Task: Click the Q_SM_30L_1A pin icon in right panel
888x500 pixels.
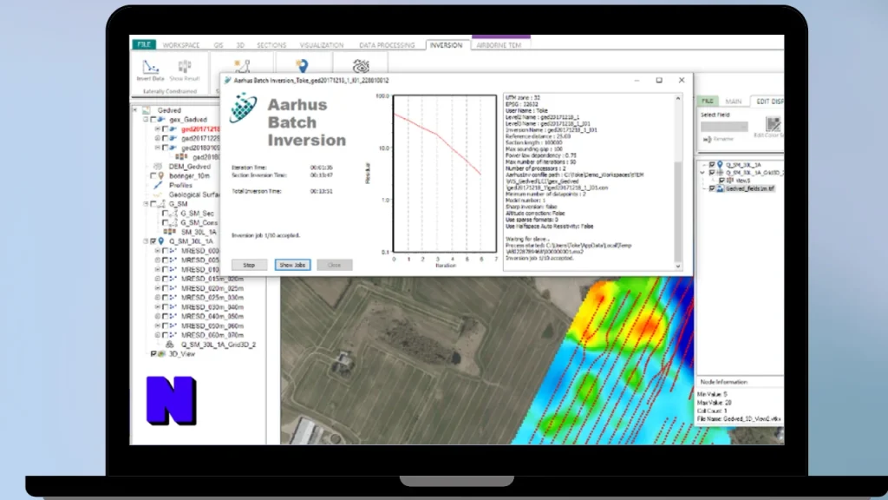Action: tap(721, 165)
